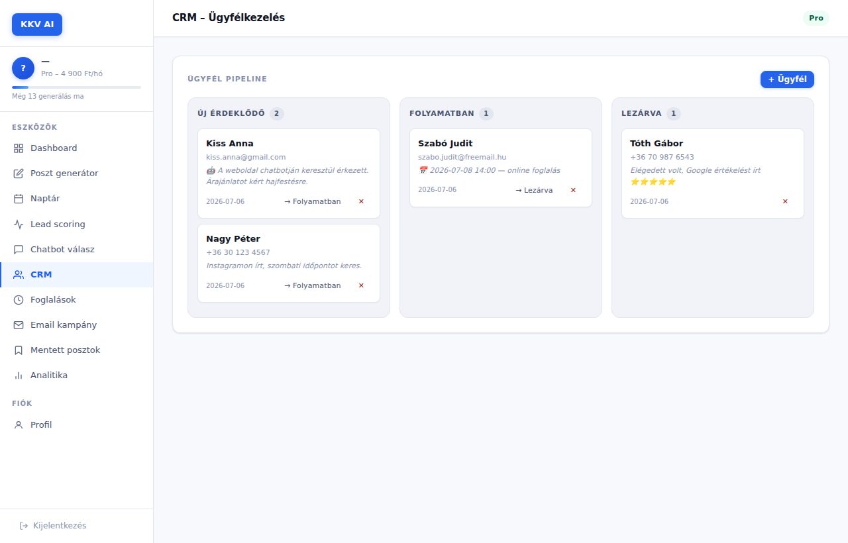The height and width of the screenshot is (543, 848).
Task: Click the Folyamatban column count badge
Action: coord(486,114)
